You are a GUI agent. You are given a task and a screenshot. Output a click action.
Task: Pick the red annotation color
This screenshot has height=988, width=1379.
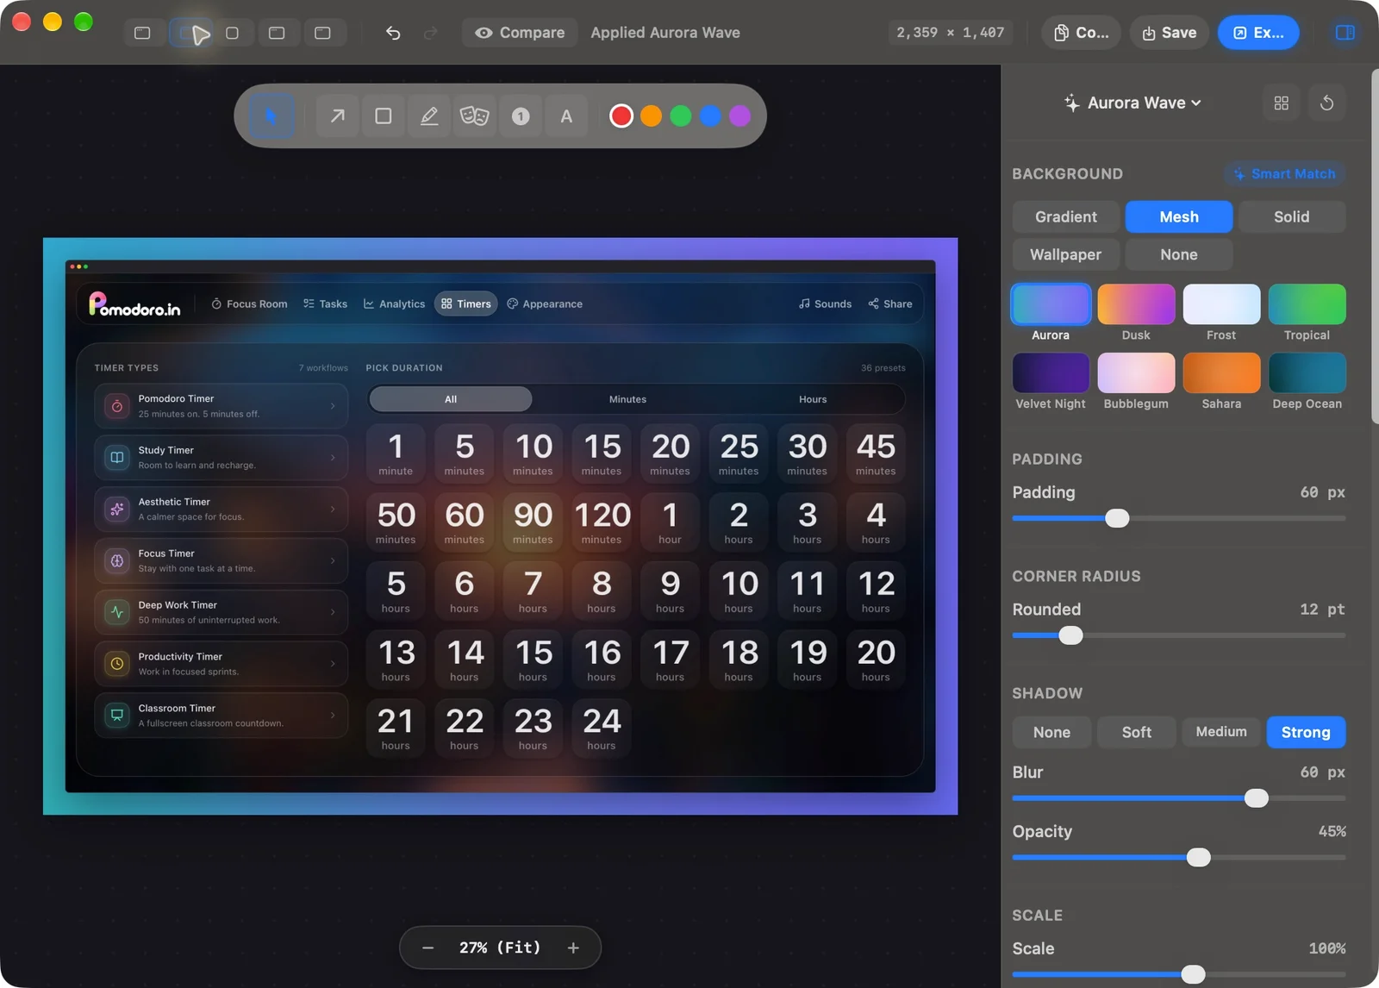point(621,116)
